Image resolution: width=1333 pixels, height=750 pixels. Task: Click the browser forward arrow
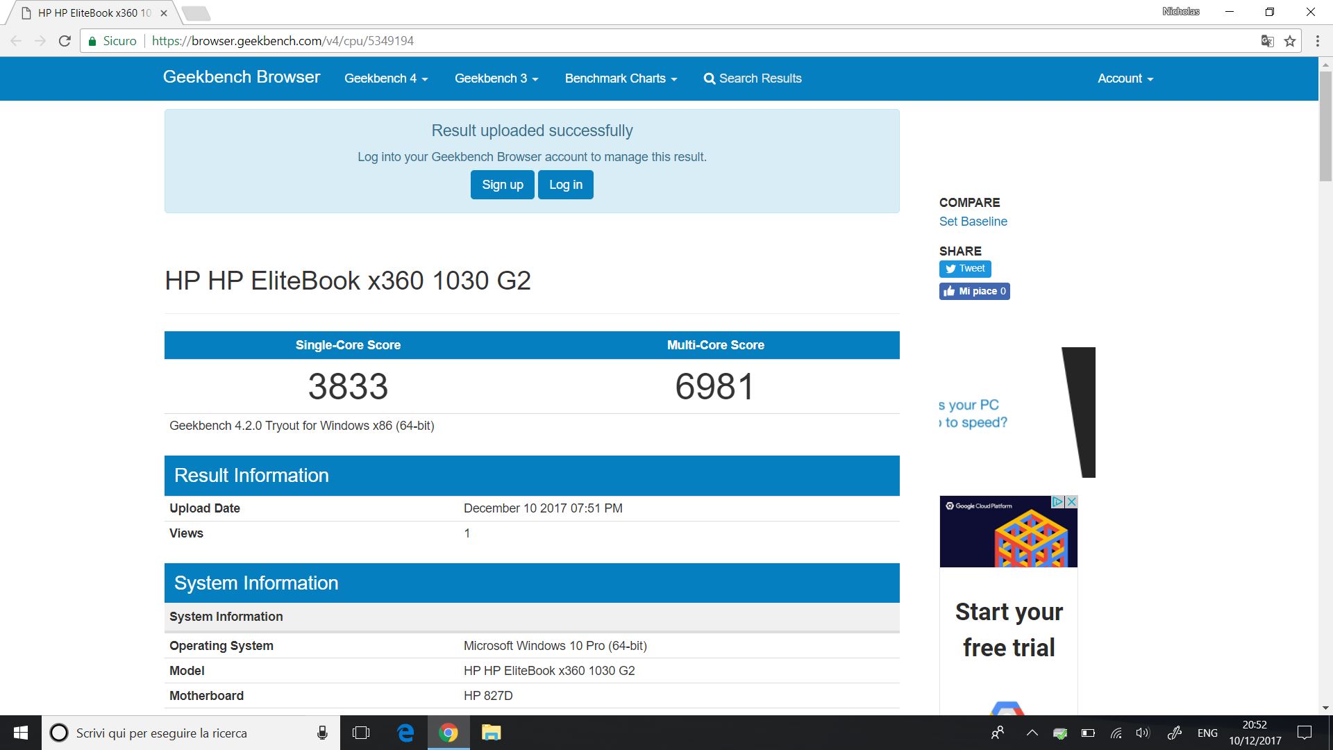pyautogui.click(x=40, y=41)
